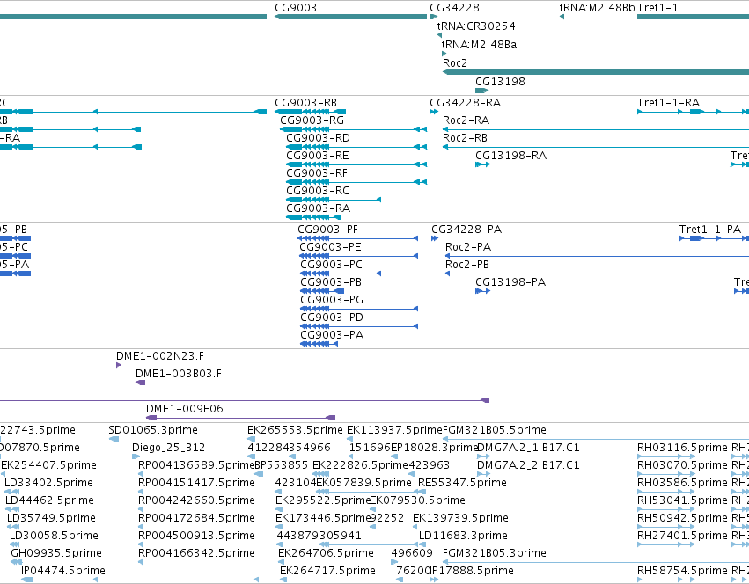Screen dimensions: 749x584
Task: Click protein Tret1-1-PA
Action: (x=710, y=230)
